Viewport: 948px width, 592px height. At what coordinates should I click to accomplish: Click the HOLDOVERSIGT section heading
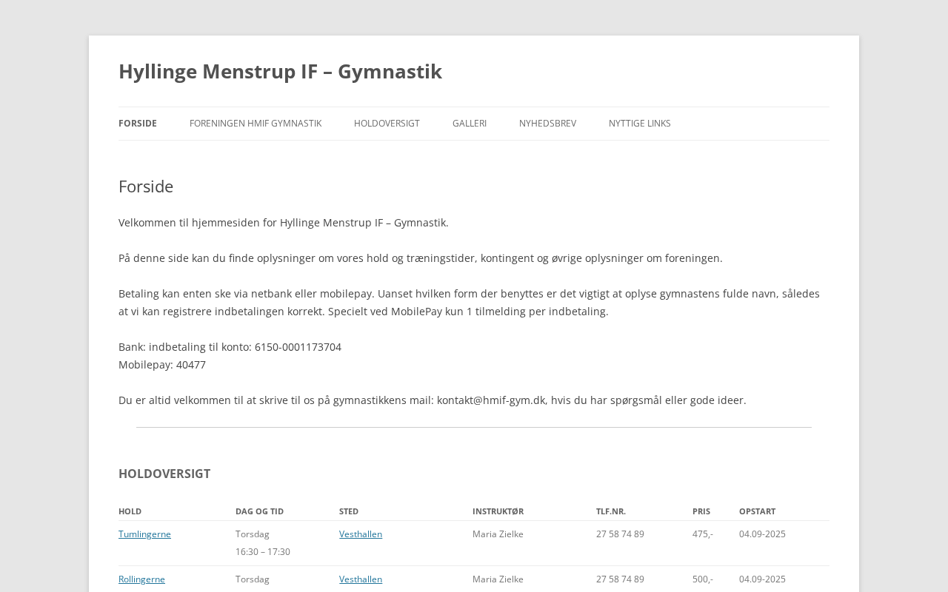(x=164, y=474)
